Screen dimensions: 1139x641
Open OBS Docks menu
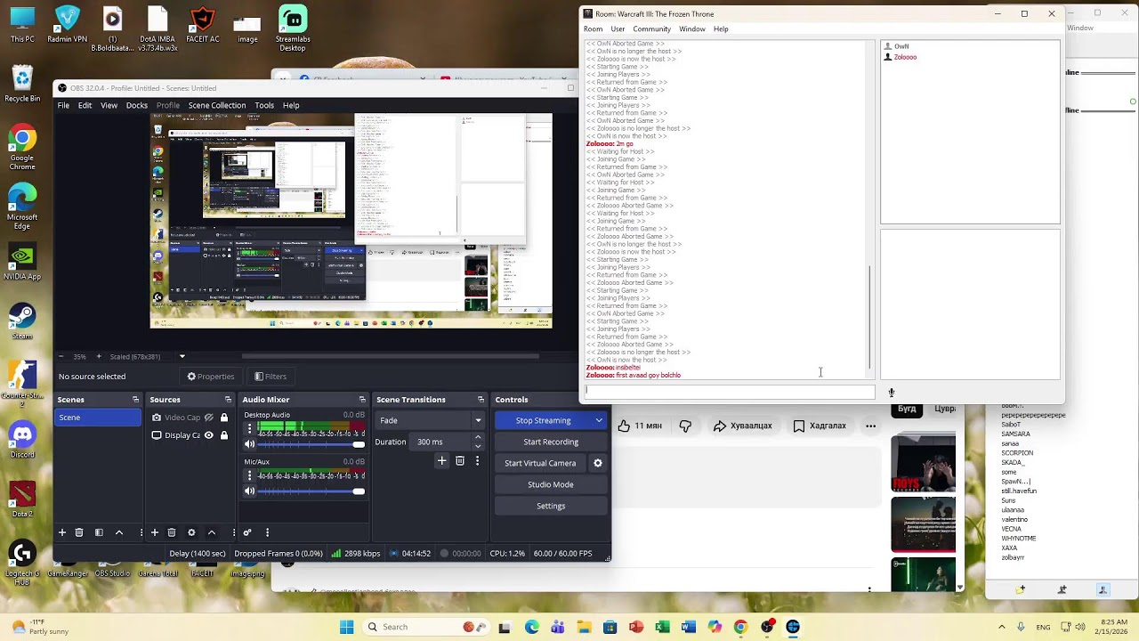pos(137,105)
